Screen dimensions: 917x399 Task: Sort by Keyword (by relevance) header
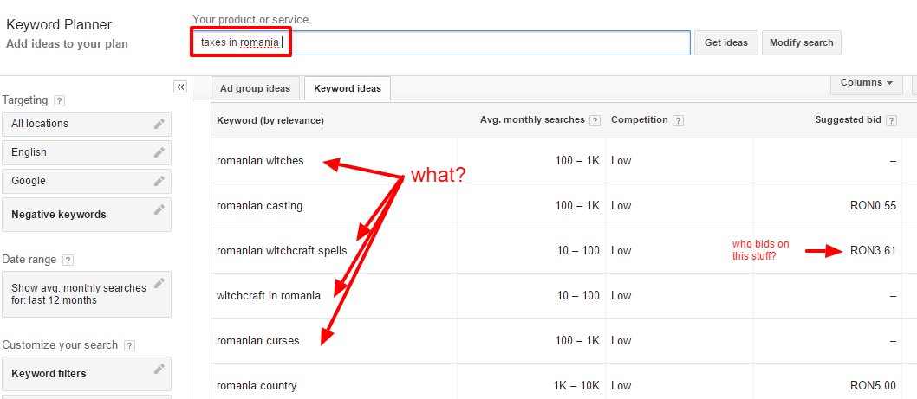(270, 120)
